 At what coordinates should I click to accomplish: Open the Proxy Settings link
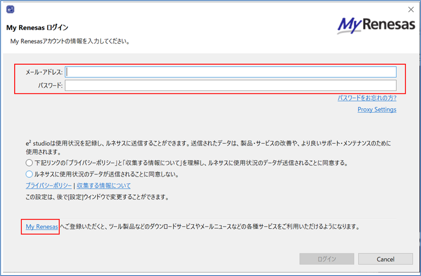tap(377, 109)
